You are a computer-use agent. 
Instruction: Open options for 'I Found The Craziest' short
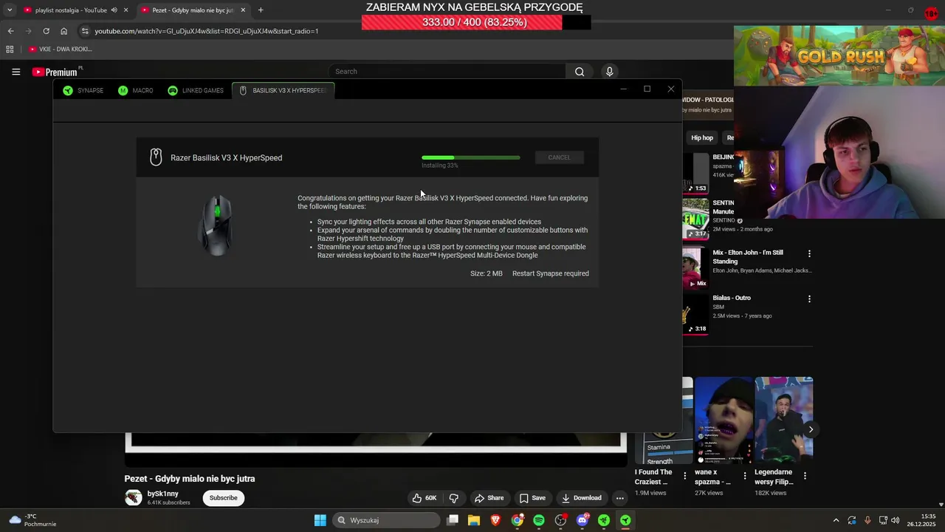pyautogui.click(x=684, y=476)
